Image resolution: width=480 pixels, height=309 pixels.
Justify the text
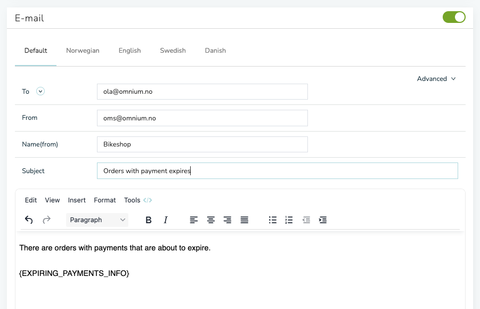[x=245, y=220]
